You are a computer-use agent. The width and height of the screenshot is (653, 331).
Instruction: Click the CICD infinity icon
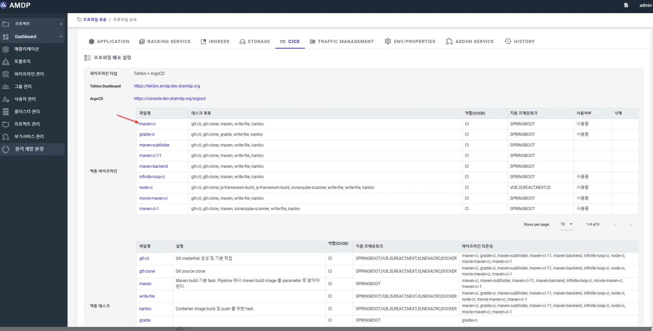283,42
